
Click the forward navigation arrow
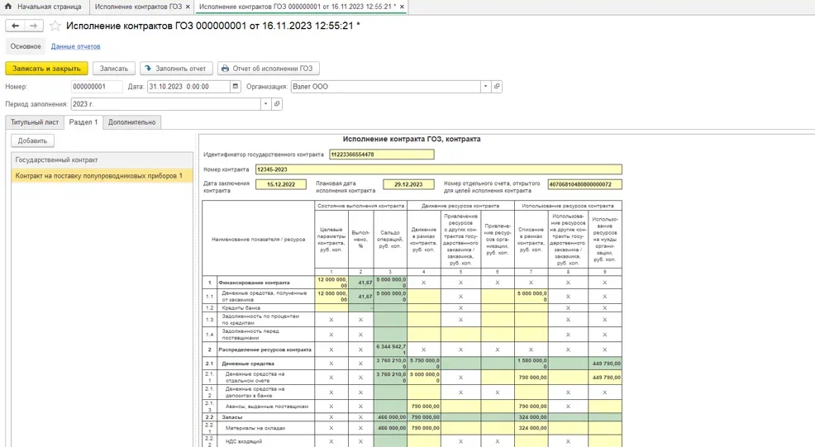(33, 26)
